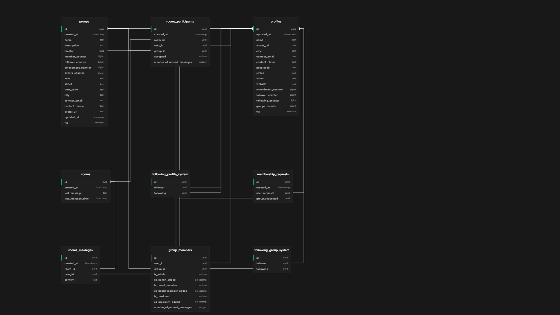The width and height of the screenshot is (560, 315).
Task: Select the creator column in groups table
Action: click(69, 51)
